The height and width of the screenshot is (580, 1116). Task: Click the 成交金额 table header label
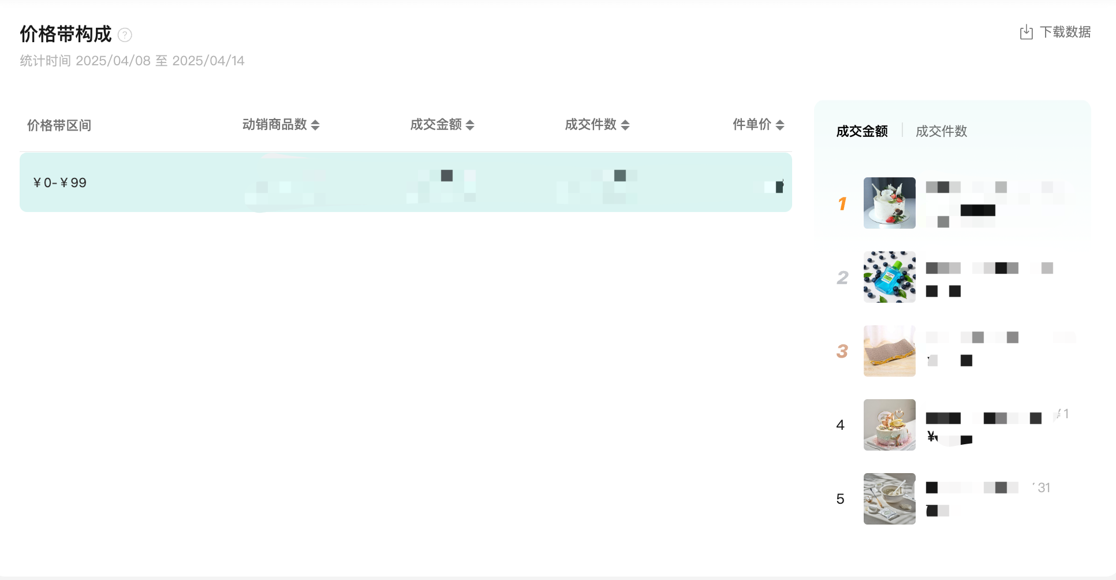pyautogui.click(x=435, y=125)
